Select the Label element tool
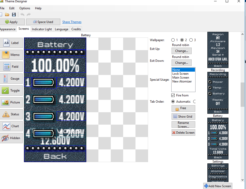Screen dimensions: 246x189 11,43
